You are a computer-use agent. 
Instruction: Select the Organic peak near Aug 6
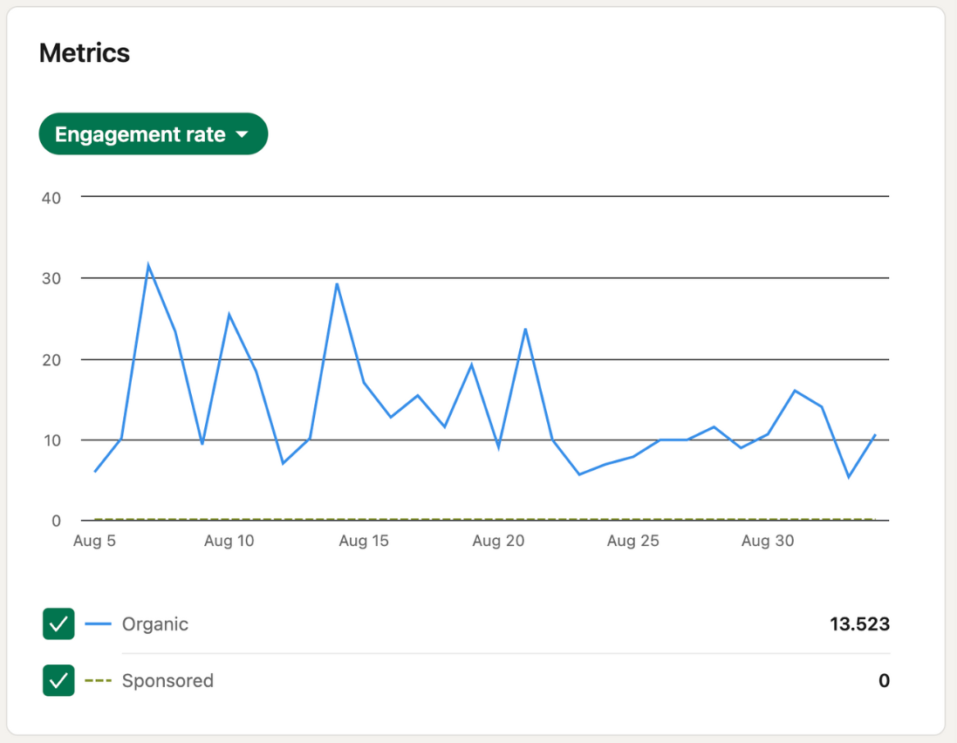(x=148, y=263)
